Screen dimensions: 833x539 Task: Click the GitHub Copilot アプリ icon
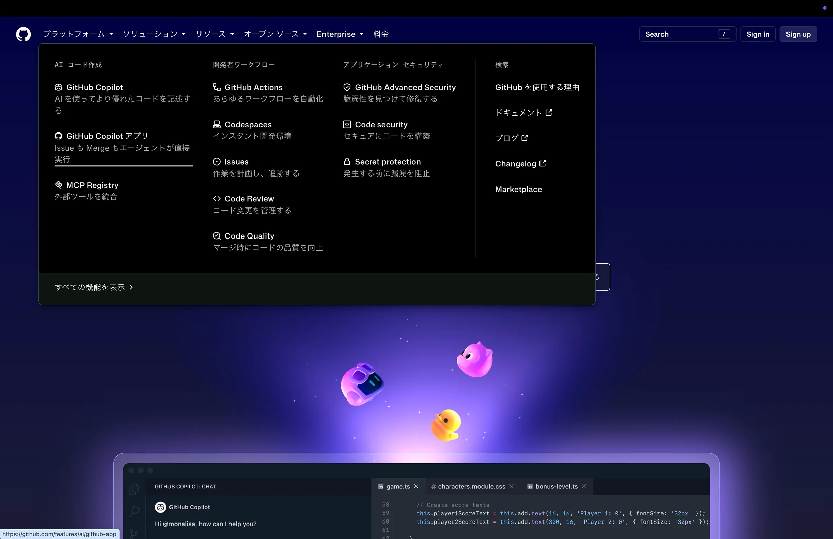(58, 136)
